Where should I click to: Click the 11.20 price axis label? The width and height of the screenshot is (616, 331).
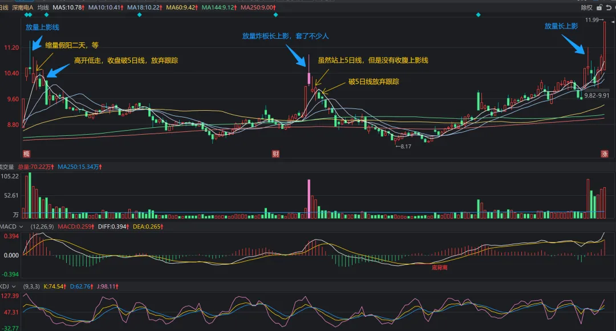click(x=11, y=47)
